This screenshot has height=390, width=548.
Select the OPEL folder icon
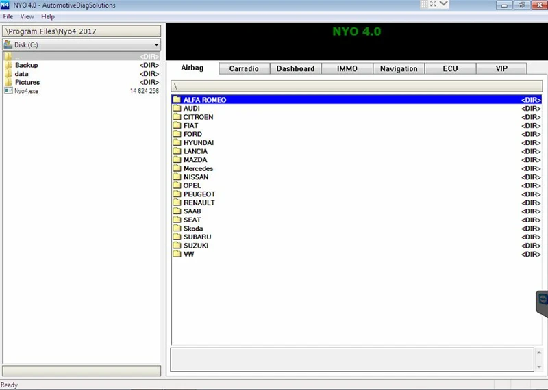coord(177,185)
